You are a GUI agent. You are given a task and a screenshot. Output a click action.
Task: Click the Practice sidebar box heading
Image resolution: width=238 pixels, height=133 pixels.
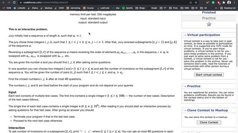(194, 86)
